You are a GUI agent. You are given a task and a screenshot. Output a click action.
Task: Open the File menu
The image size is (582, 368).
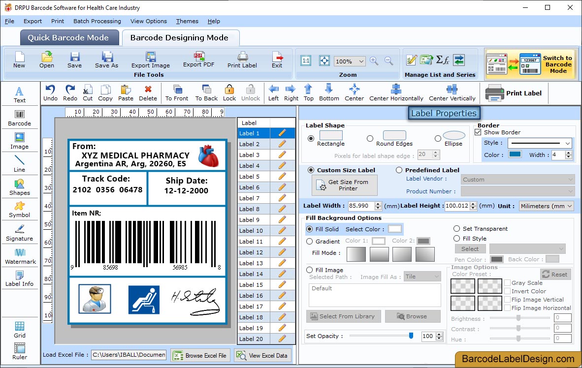pyautogui.click(x=9, y=21)
